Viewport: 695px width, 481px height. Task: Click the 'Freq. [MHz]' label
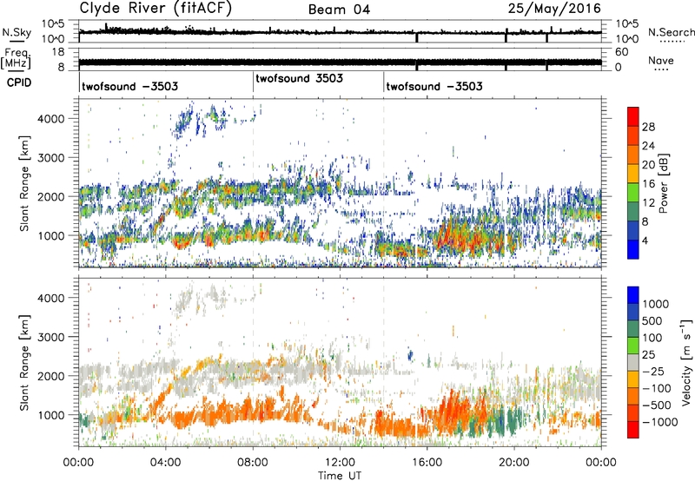[x=16, y=58]
